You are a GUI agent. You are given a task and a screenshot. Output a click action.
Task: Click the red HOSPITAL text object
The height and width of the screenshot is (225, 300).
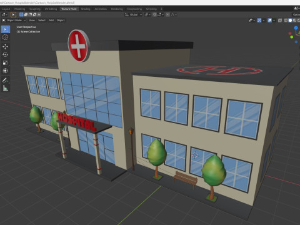tap(77, 122)
